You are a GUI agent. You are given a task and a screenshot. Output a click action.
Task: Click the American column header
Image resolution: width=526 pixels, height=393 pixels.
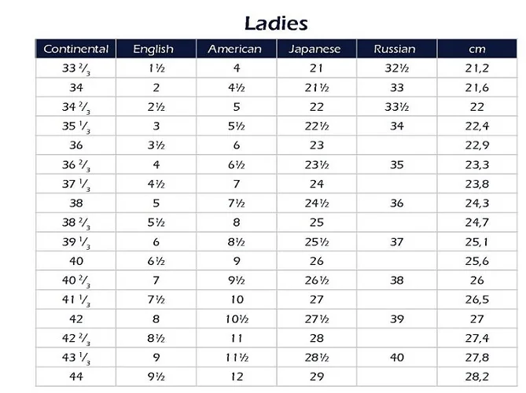[x=234, y=49]
